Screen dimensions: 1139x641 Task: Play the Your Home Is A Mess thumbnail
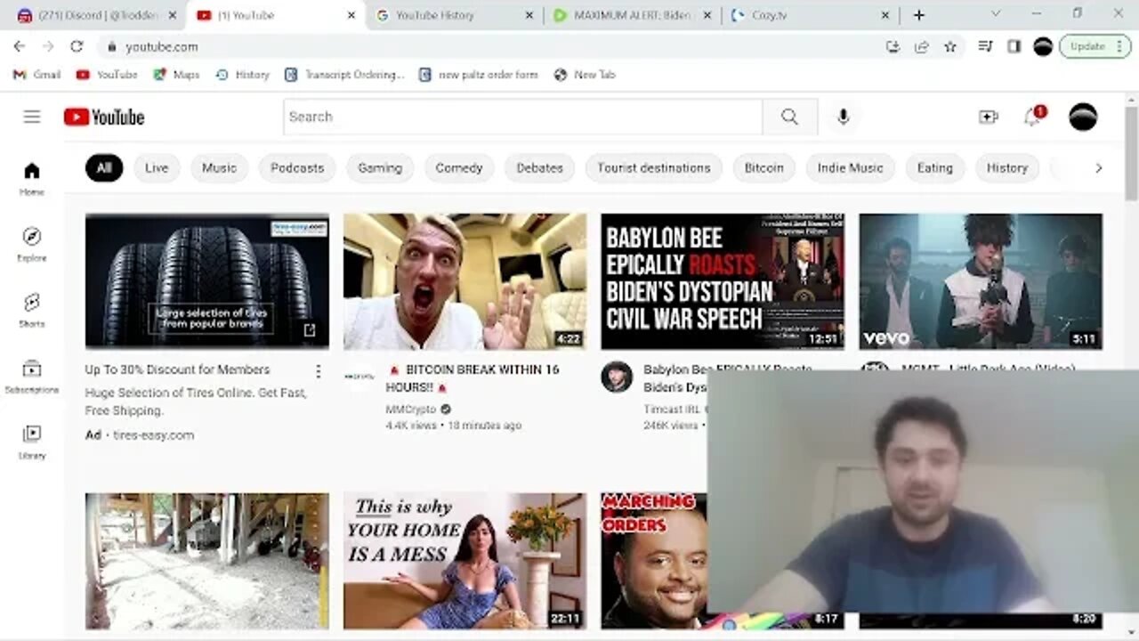point(464,561)
